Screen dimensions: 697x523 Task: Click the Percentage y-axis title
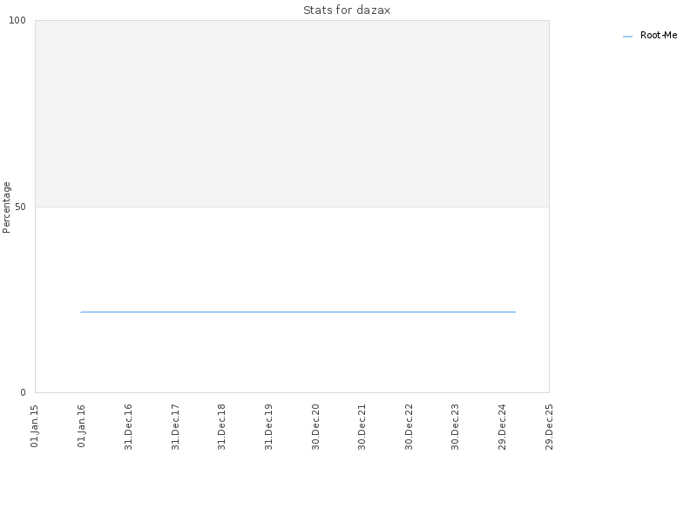click(6, 207)
